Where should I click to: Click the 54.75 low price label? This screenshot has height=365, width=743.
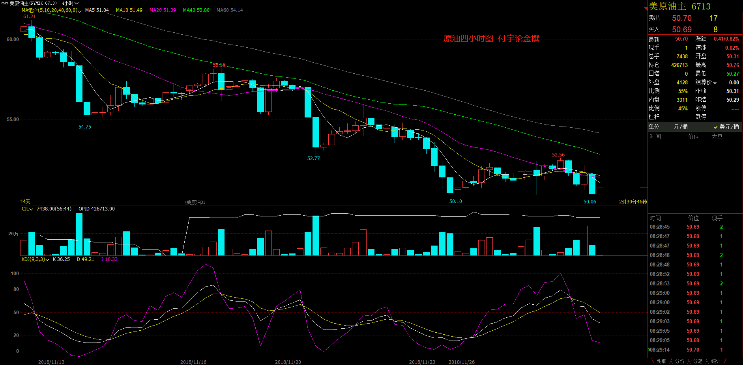[85, 127]
